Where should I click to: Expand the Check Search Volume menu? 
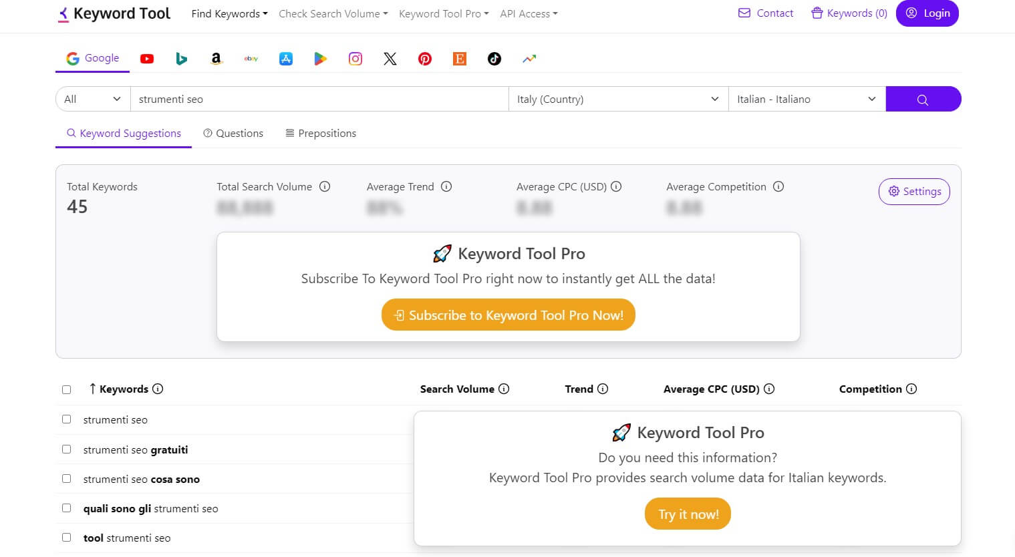(333, 13)
